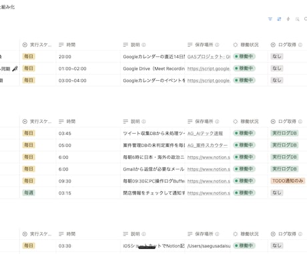Viewport: 307px width, 254px height.
Task: Open the script.google link in the 01:00~02:00 row
Action: click(209, 69)
